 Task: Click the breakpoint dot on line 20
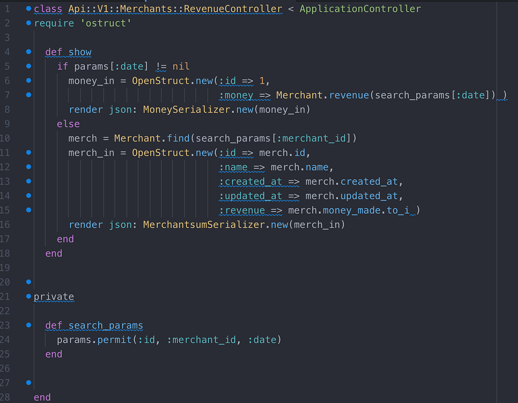[28, 281]
